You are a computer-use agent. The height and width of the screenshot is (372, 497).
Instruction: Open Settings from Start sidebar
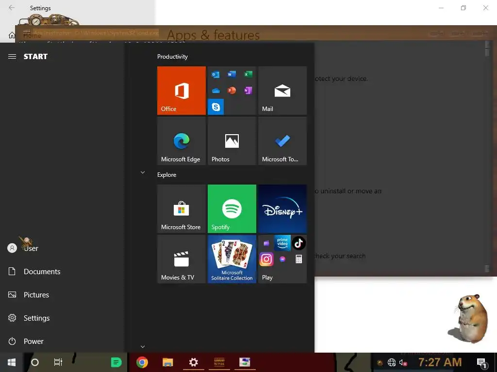29,318
